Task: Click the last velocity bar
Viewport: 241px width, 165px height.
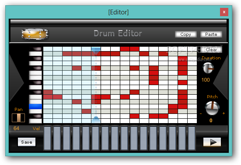Action: pos(192,137)
